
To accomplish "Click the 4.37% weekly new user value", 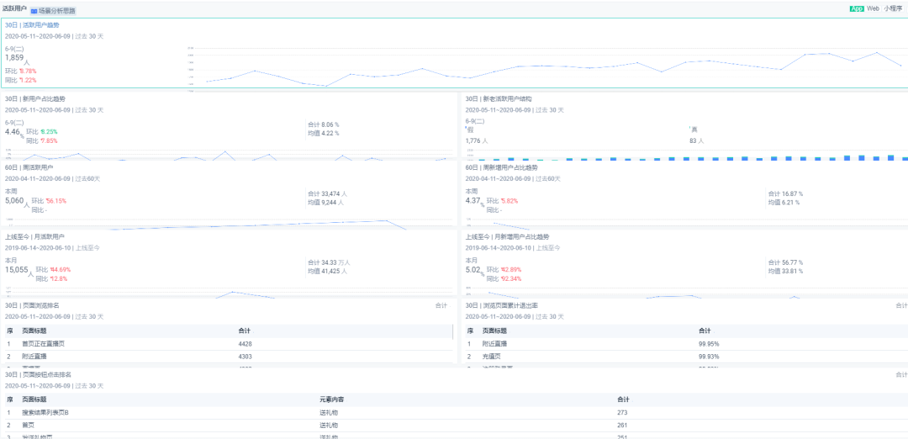I will coord(472,200).
